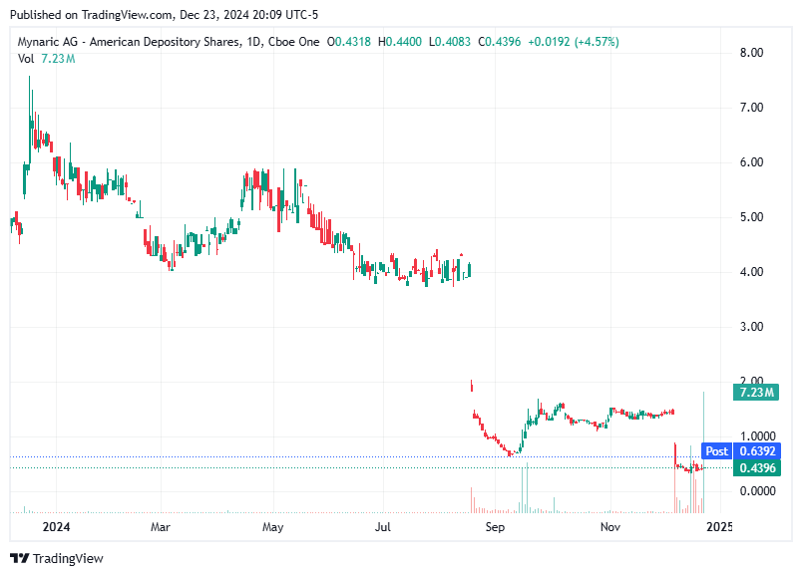Image resolution: width=802 pixels, height=576 pixels.
Task: Click the 8.00 price axis label
Action: click(x=751, y=53)
